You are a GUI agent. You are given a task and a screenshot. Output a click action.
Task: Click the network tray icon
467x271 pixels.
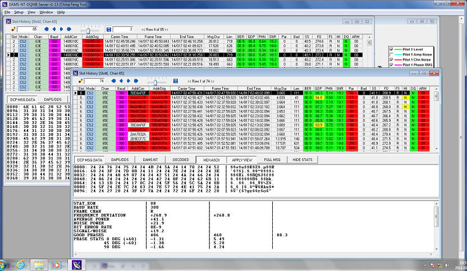point(440,265)
